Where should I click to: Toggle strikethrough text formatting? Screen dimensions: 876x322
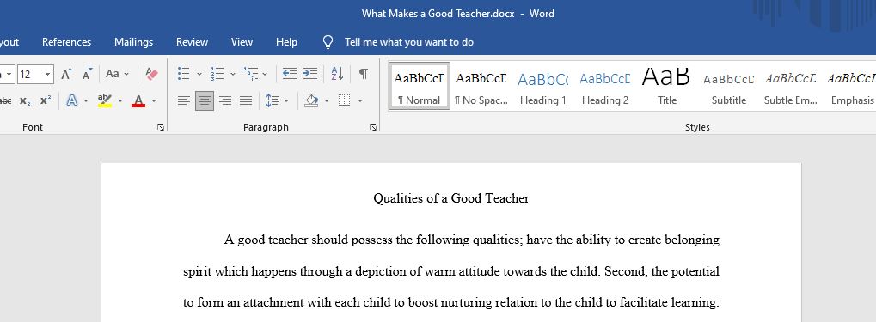(5, 101)
